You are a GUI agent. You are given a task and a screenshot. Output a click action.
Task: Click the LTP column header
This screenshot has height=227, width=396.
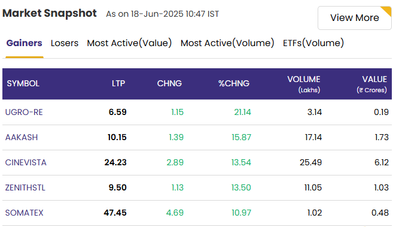(118, 83)
